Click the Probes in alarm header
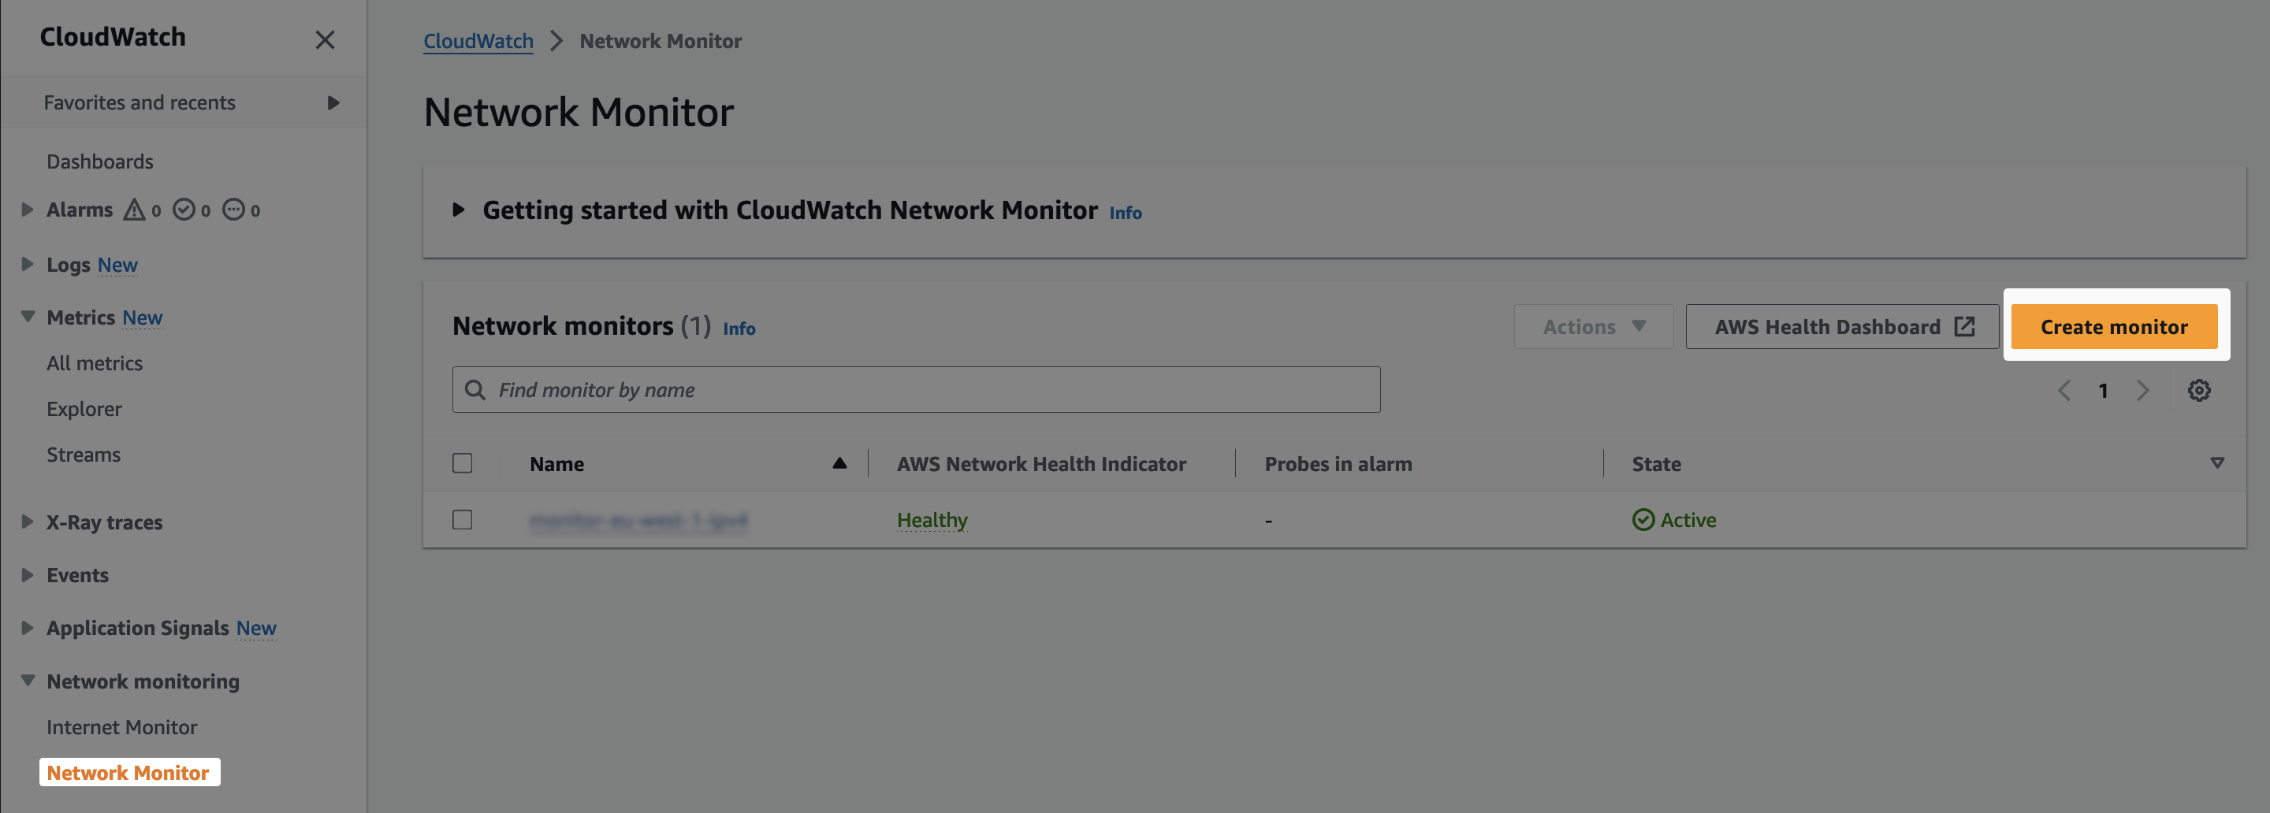Image resolution: width=2270 pixels, height=813 pixels. point(1338,464)
